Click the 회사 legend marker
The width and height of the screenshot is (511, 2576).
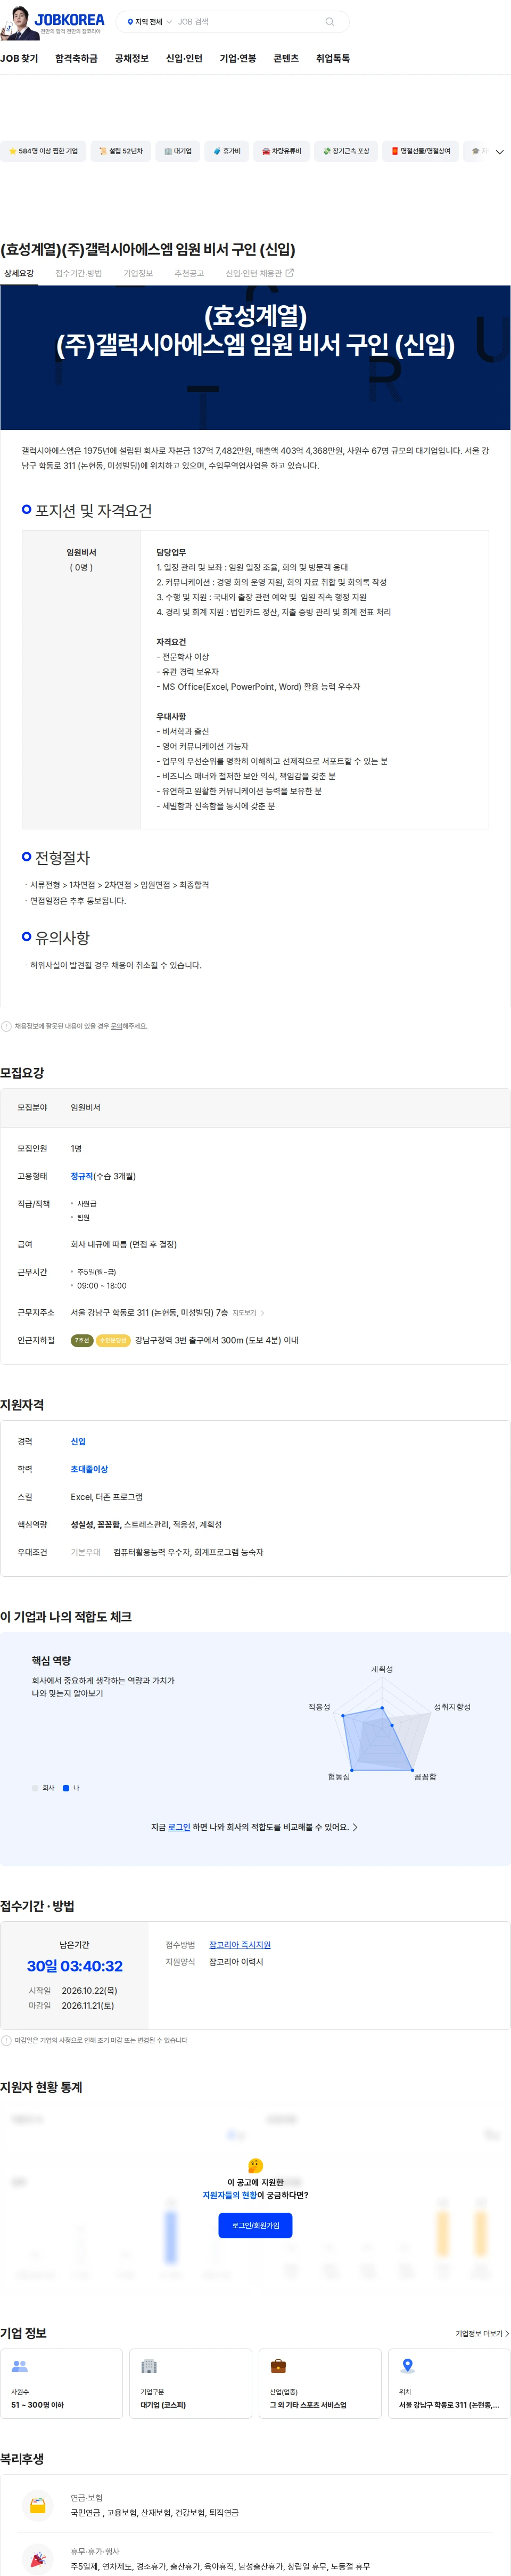click(x=35, y=1788)
